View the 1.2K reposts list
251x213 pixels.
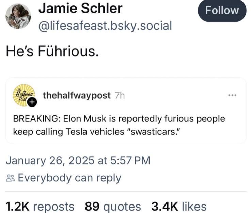40,206
